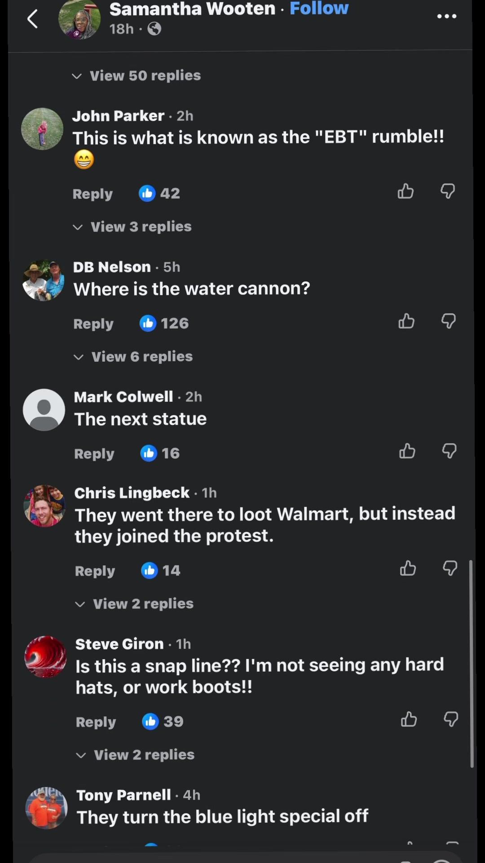Thumbs-up Mark Colwell's statue comment
Screen dimensions: 485x863
[x=407, y=451]
